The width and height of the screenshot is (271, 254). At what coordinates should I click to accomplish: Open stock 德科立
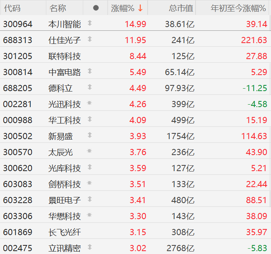tap(60, 88)
